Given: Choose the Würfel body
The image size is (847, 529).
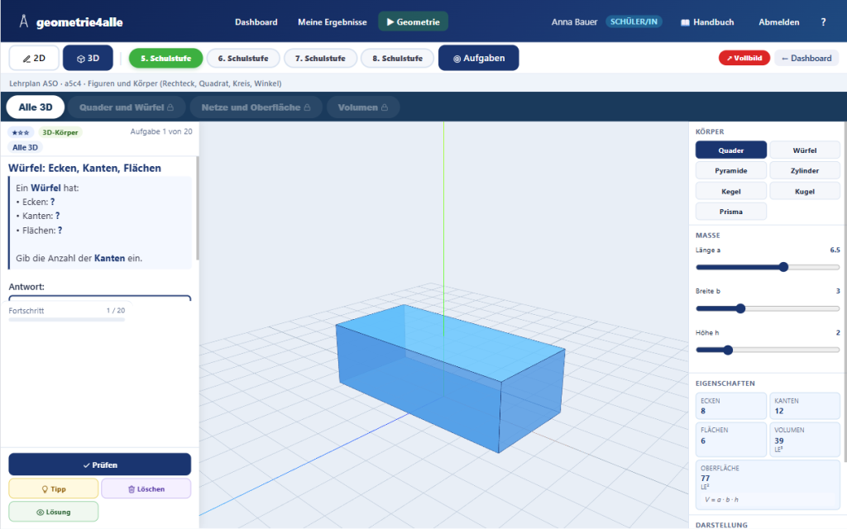Looking at the screenshot, I should [804, 150].
